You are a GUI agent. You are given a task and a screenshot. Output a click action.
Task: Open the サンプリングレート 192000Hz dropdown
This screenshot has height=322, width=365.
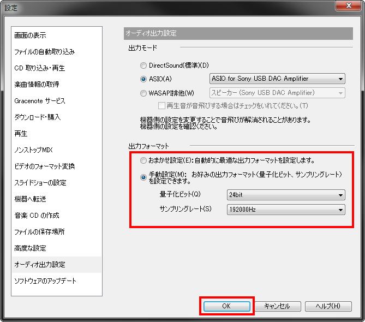click(x=285, y=210)
